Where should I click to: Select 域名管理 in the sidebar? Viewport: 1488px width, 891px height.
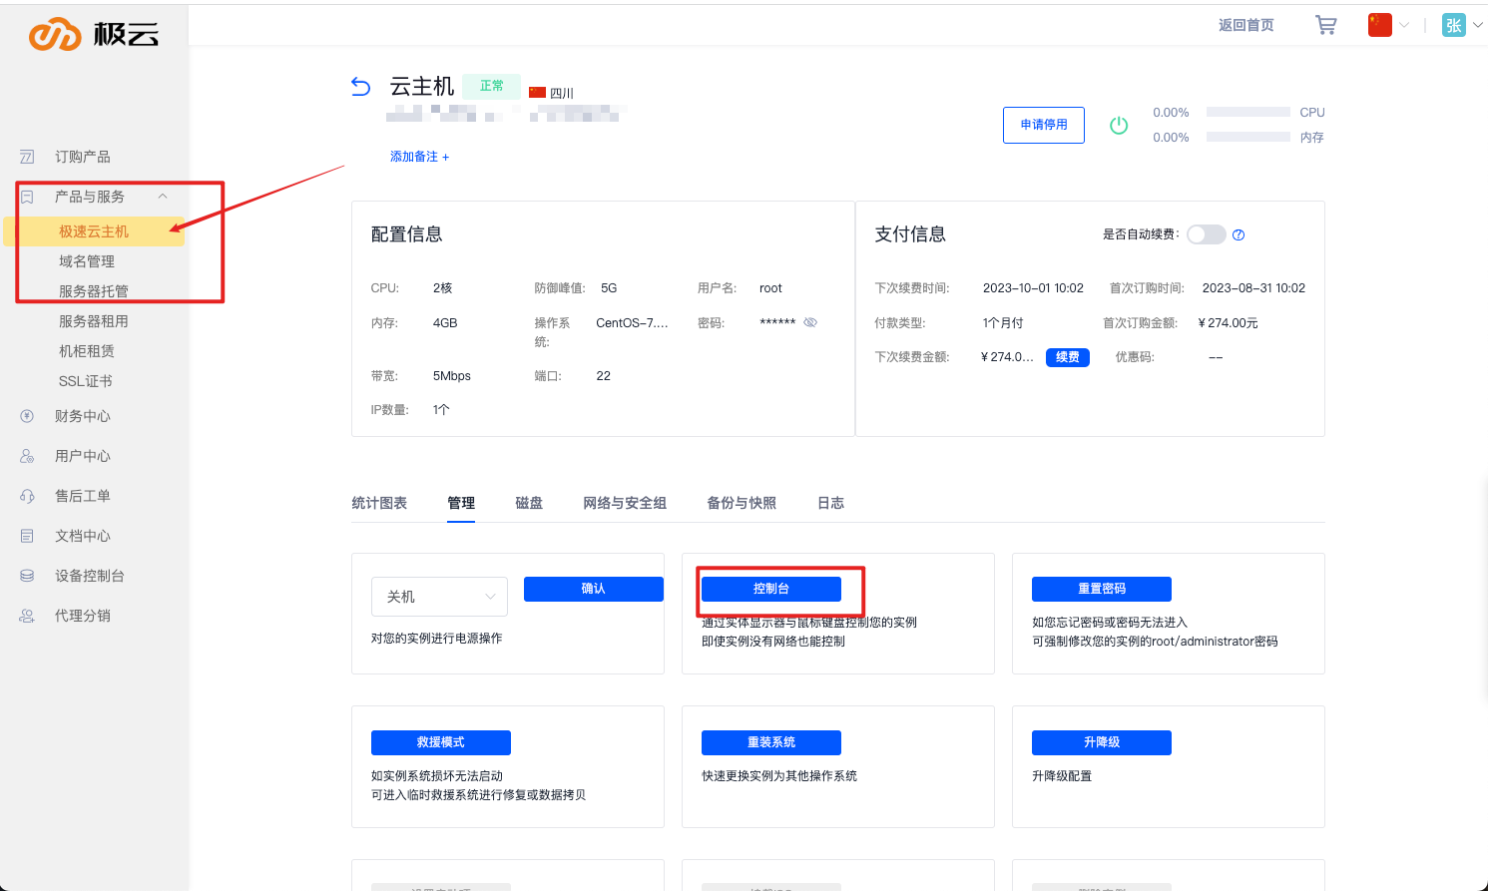point(87,261)
